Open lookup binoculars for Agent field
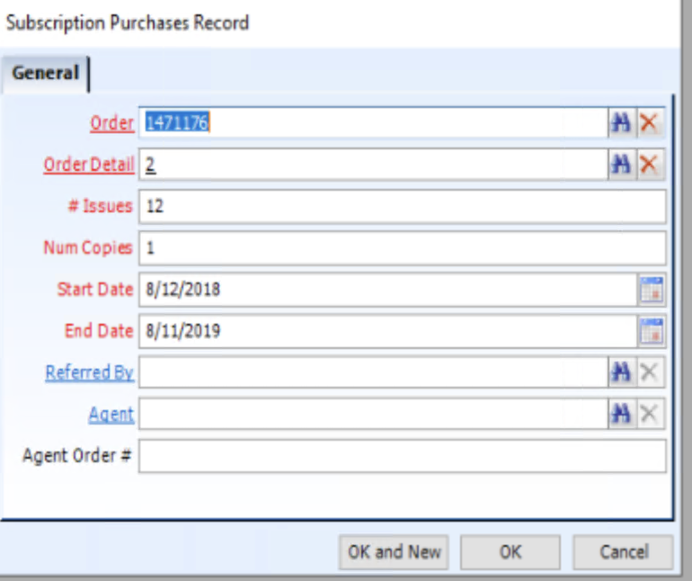The width and height of the screenshot is (692, 581). [x=621, y=414]
